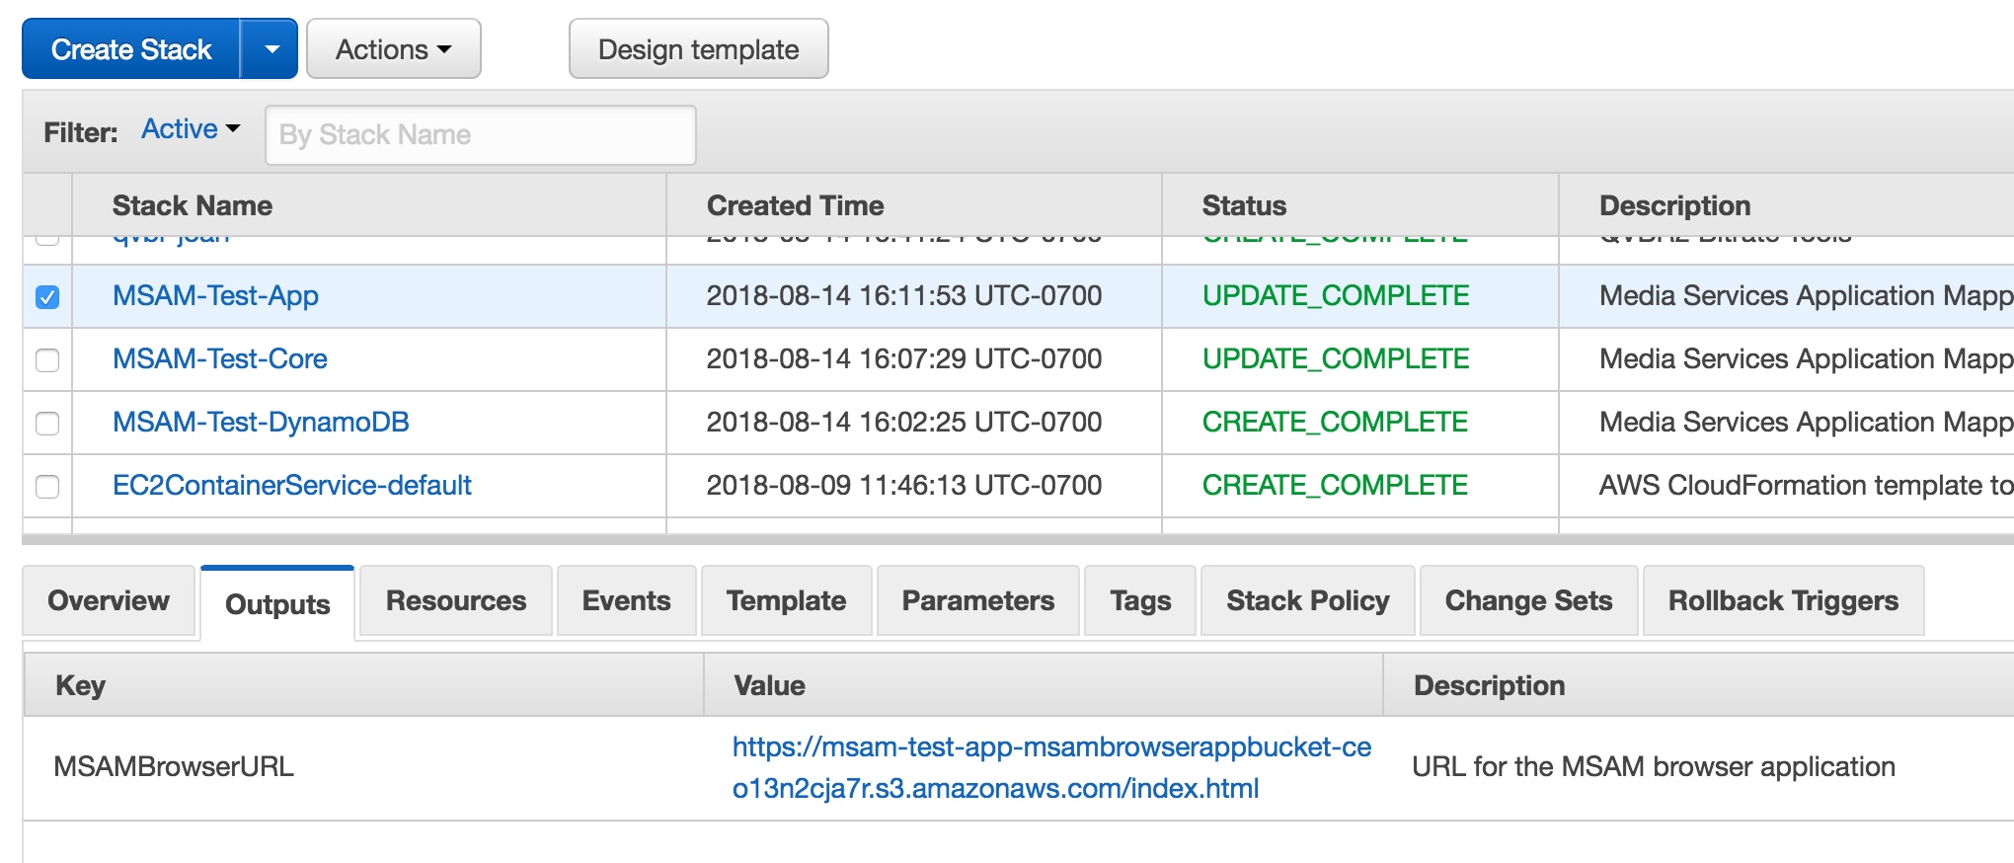Open the Template tab
This screenshot has width=2014, height=863.
pos(787,600)
